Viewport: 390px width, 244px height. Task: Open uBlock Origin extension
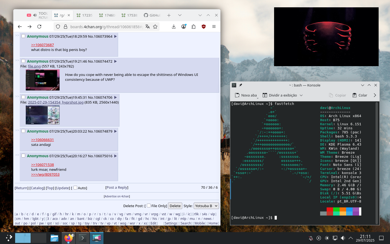tap(204, 27)
